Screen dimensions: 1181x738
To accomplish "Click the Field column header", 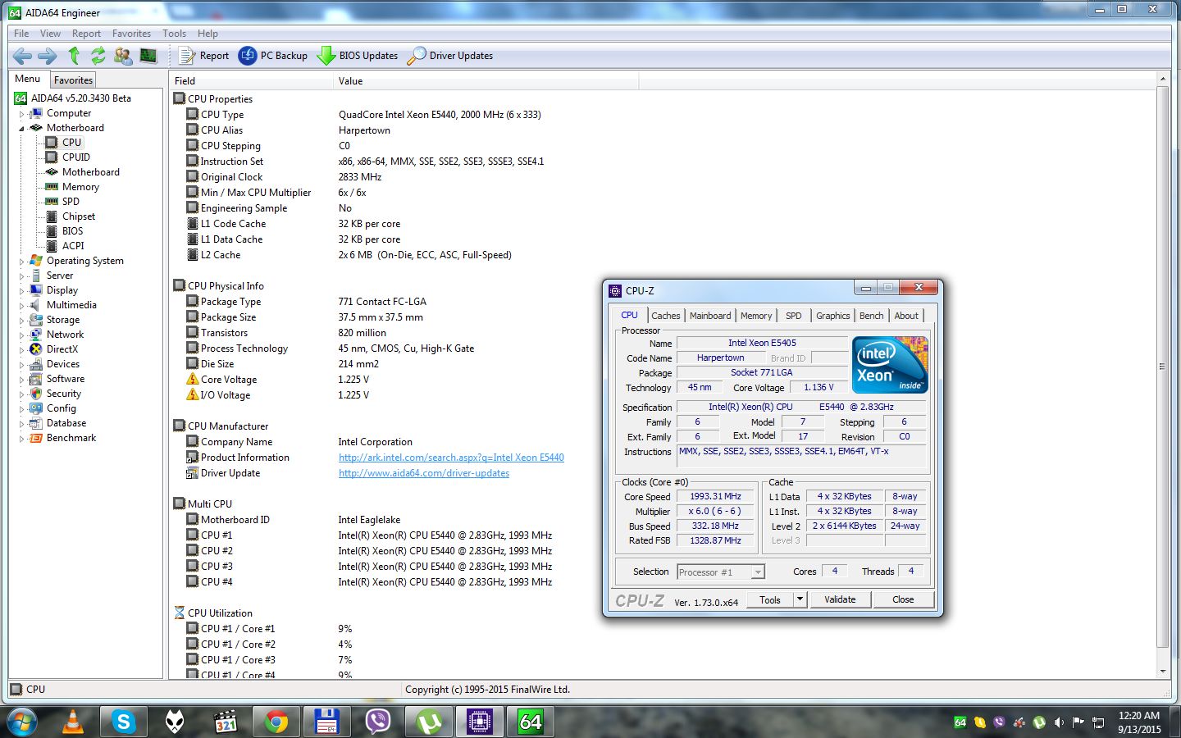I will pos(252,80).
